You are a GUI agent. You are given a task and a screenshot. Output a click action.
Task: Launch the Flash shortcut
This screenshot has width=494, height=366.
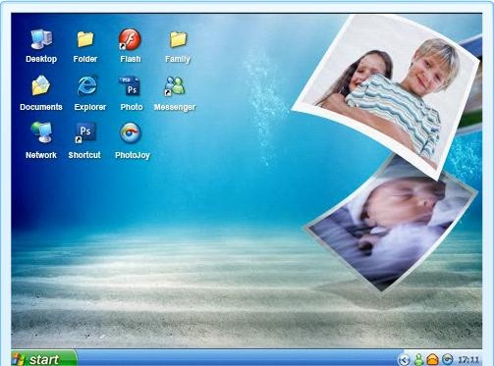130,39
